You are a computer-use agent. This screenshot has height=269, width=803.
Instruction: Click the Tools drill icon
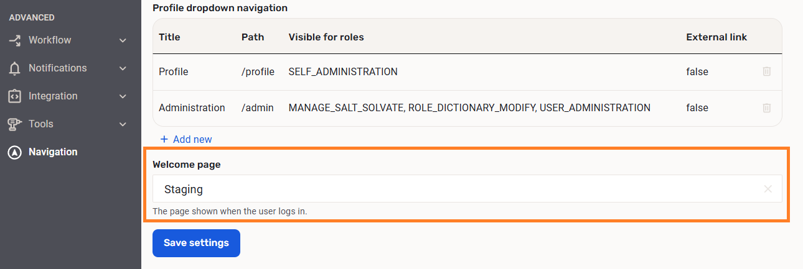(14, 124)
